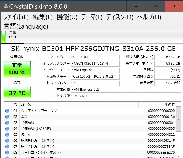Click raw value 00000000000022
This screenshot has height=158, width=183.
[x=161, y=135]
